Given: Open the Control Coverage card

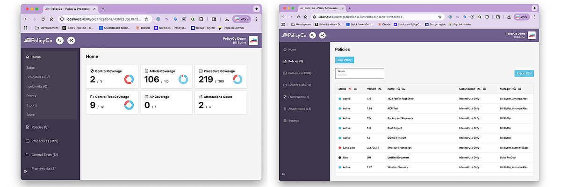Looking at the screenshot, I should 112,76.
